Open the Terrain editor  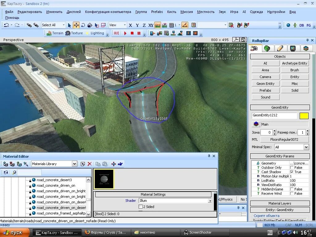(55, 33)
